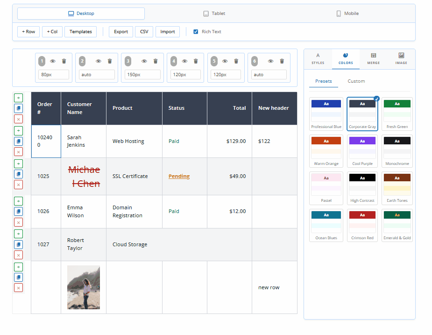Delete the Robert Taylor row
Screen dimensions: 432x335
[18, 255]
